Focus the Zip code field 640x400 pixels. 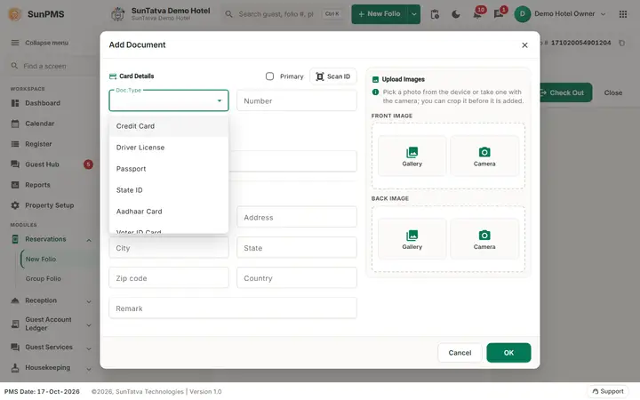(169, 277)
